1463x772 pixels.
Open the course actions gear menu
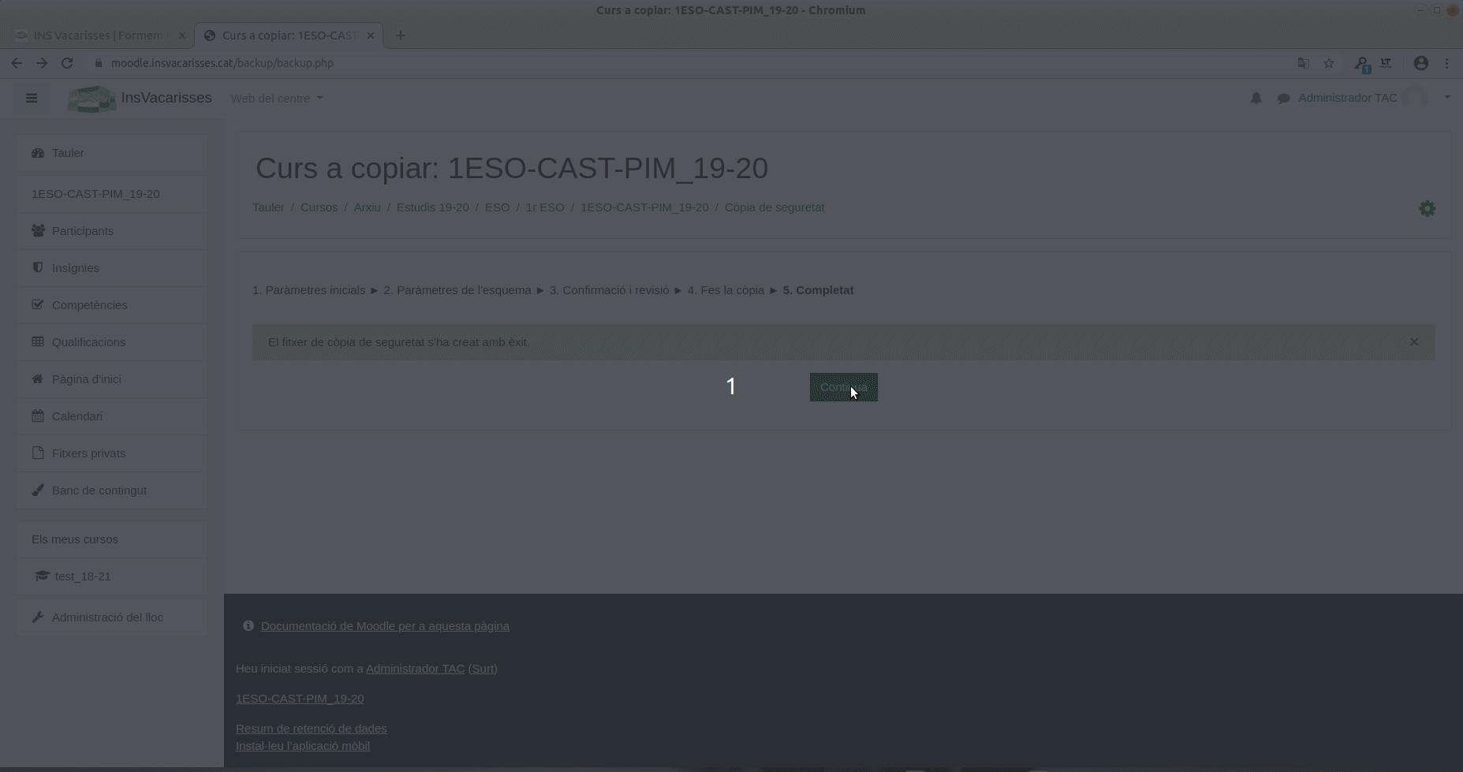(x=1427, y=208)
